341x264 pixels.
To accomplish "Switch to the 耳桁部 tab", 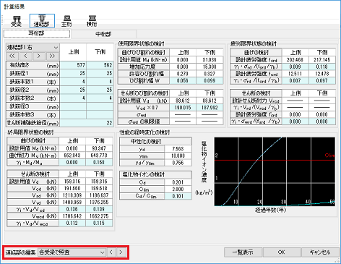I will pyautogui.click(x=37, y=33).
